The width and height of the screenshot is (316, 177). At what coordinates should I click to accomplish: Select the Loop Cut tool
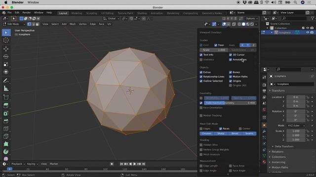pyautogui.click(x=6, y=129)
